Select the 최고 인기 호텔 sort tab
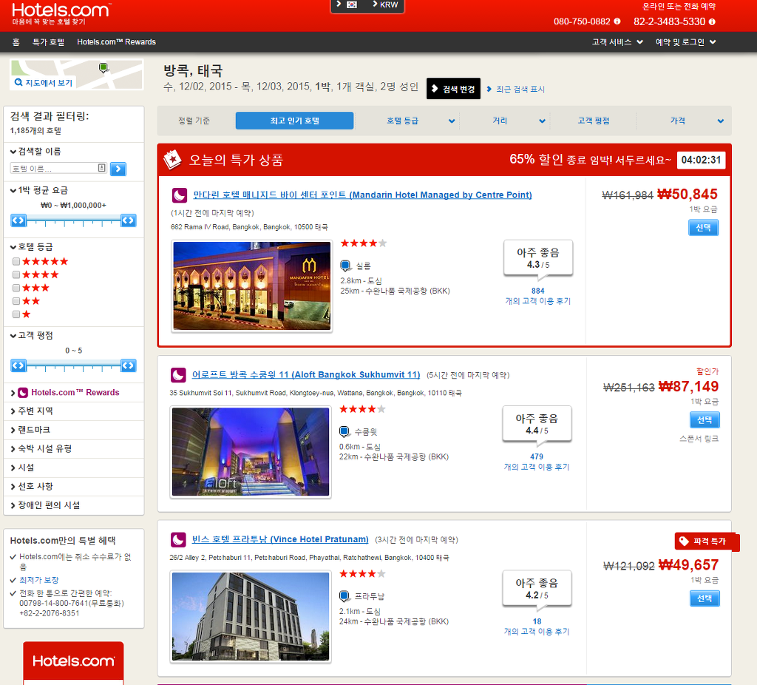Image resolution: width=757 pixels, height=685 pixels. pyautogui.click(x=294, y=121)
